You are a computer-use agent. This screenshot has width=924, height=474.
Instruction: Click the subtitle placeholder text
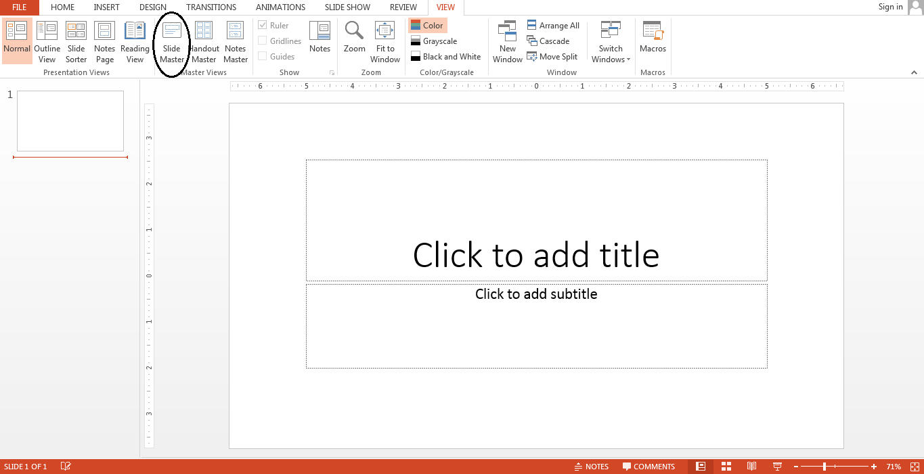[536, 294]
